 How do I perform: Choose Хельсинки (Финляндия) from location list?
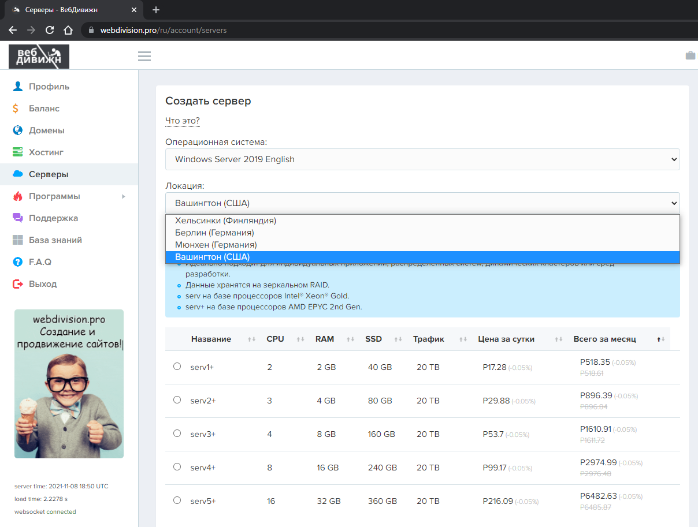[225, 220]
